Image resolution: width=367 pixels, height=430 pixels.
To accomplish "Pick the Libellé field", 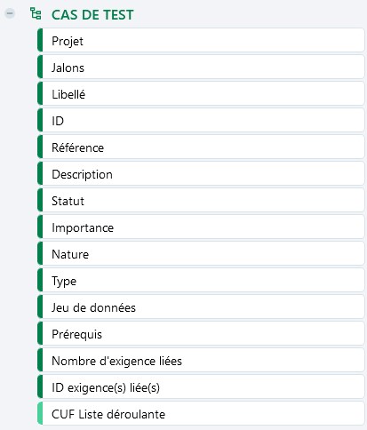I will pos(201,94).
